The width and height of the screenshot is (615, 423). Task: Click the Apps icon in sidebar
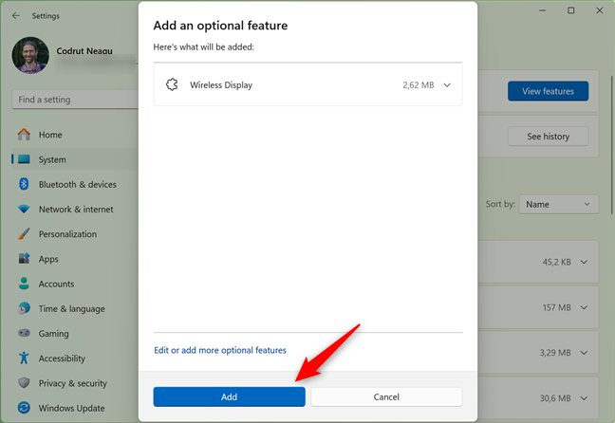coord(24,258)
